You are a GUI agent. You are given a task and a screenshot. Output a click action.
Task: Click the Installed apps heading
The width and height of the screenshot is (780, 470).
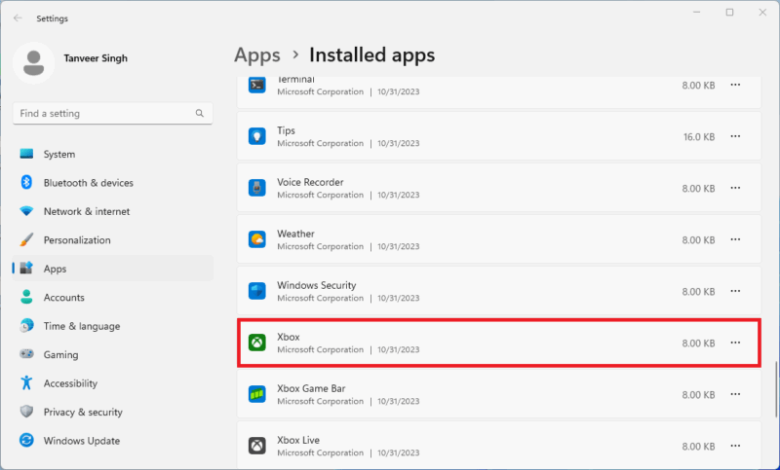(x=372, y=55)
